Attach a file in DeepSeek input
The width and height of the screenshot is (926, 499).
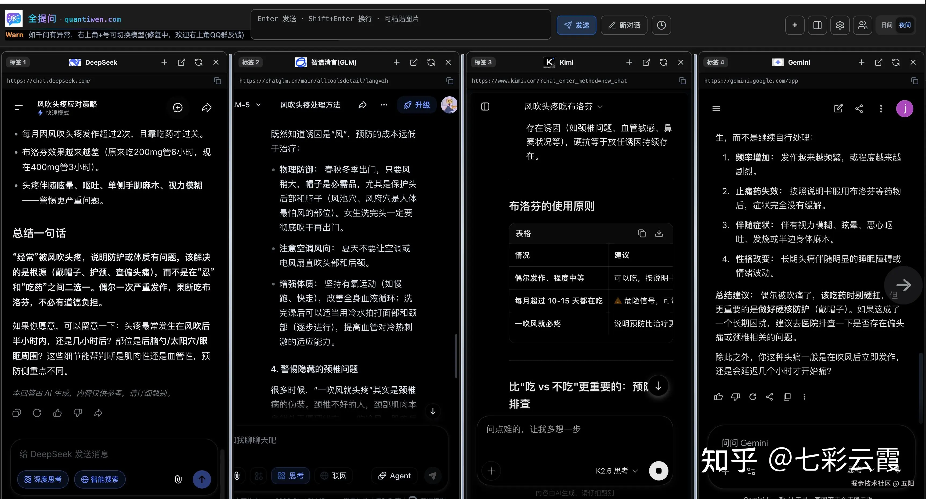tap(178, 479)
